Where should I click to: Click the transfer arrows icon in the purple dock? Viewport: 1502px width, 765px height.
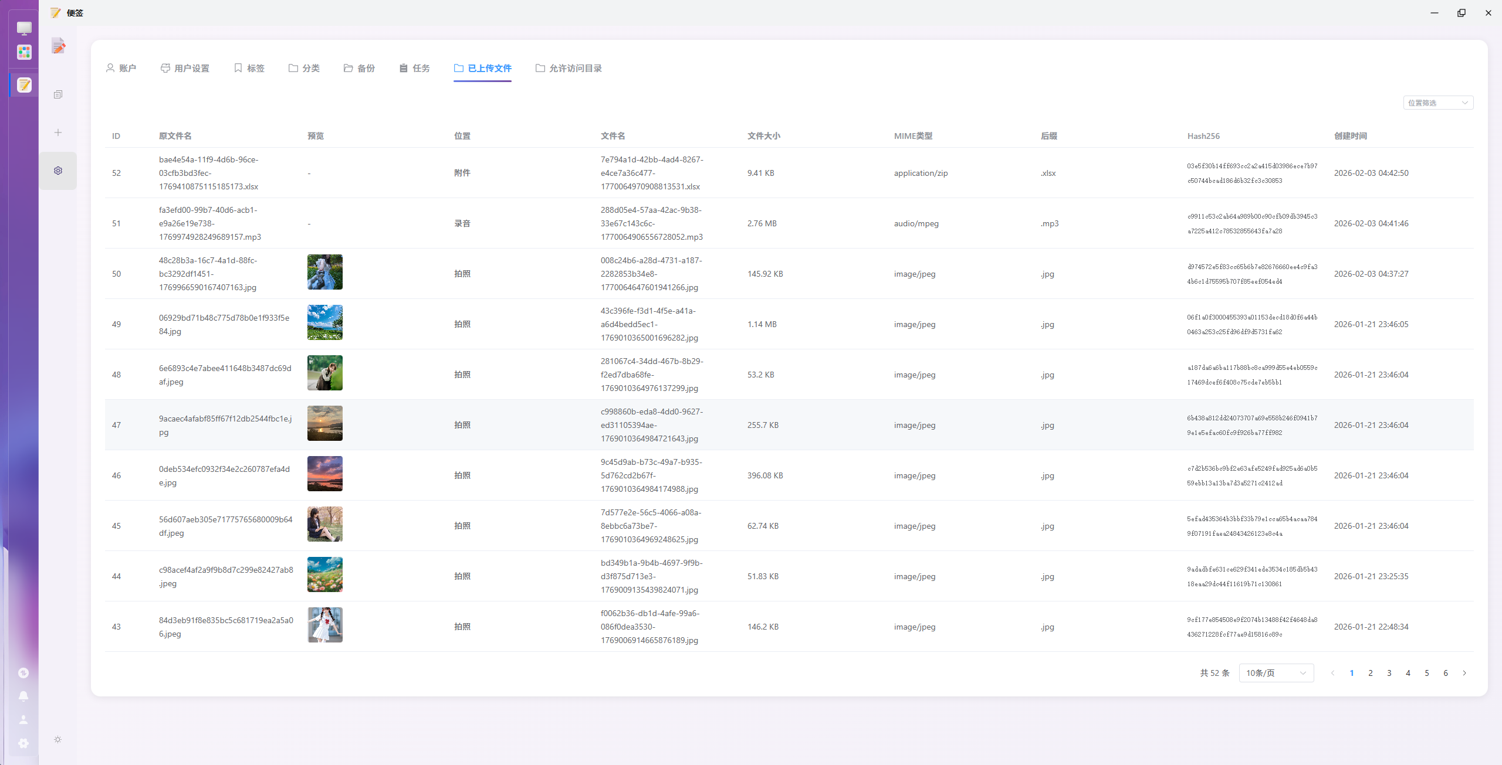(23, 673)
